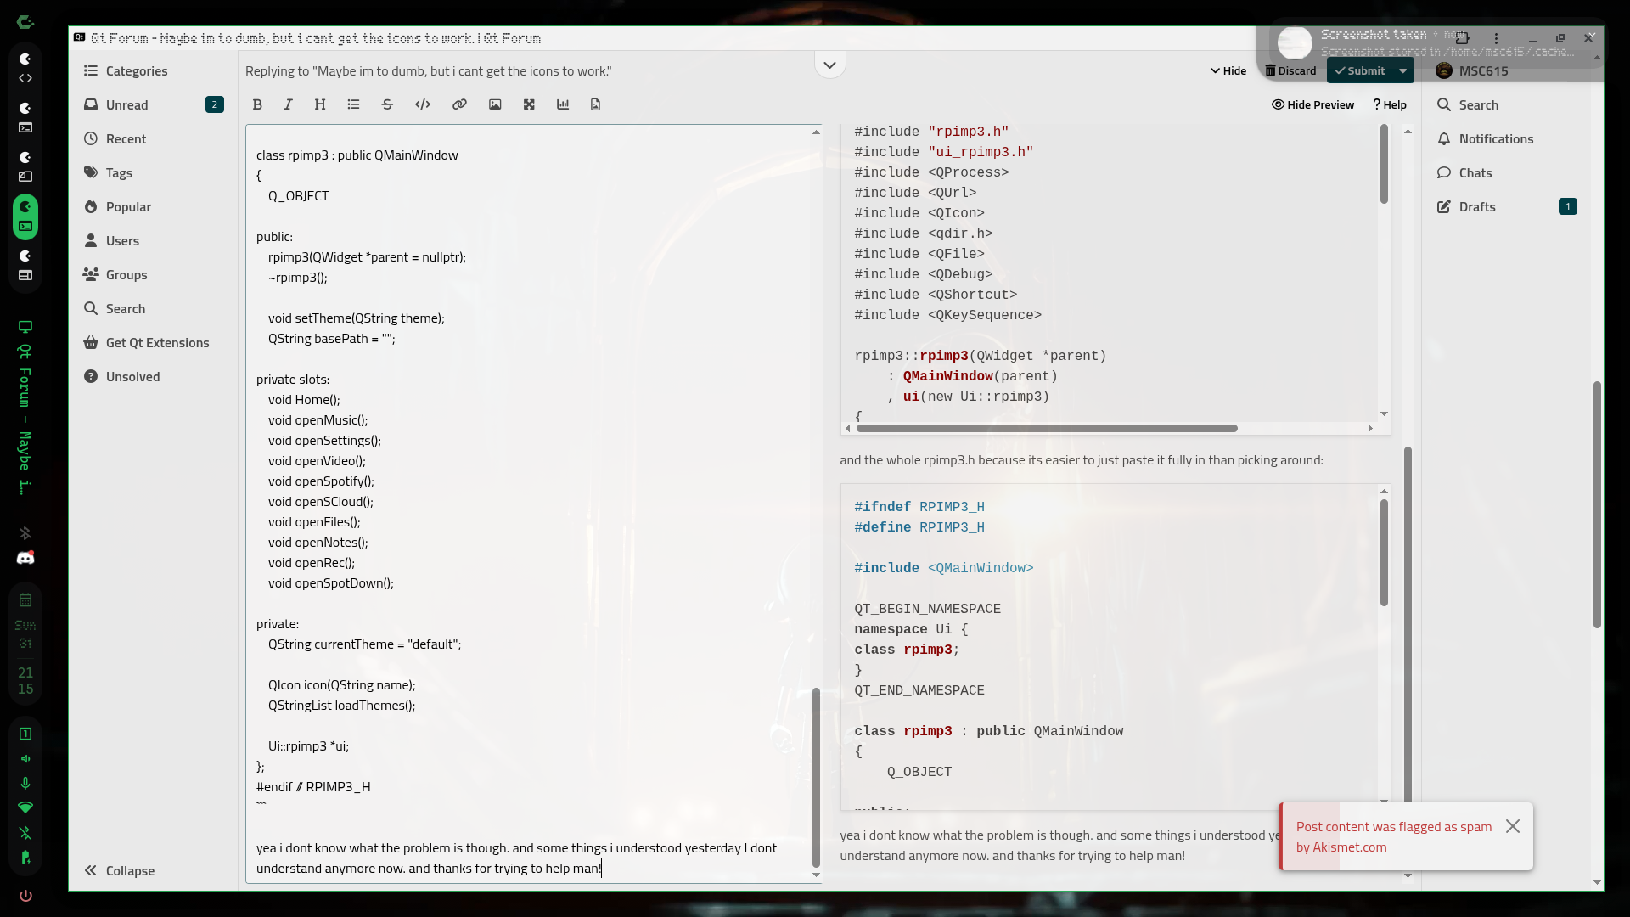The width and height of the screenshot is (1630, 917).
Task: Show Unsolved topics
Action: point(132,376)
